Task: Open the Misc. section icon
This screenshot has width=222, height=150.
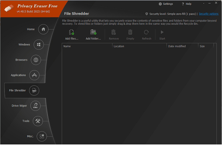Action: (41, 136)
